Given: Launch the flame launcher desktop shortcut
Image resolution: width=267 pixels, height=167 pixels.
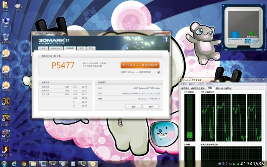Looking at the screenshot, I should 6,152.
